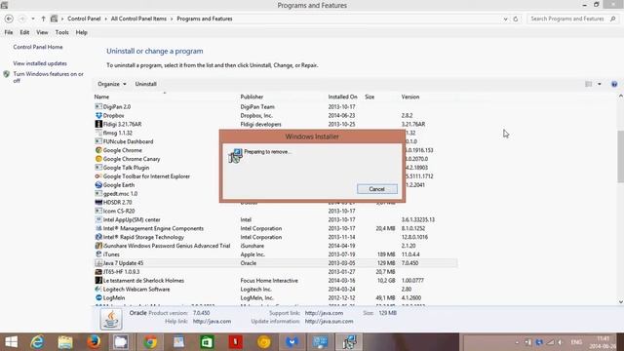Open File Explorer from taskbar
The image size is (624, 351).
65,342
